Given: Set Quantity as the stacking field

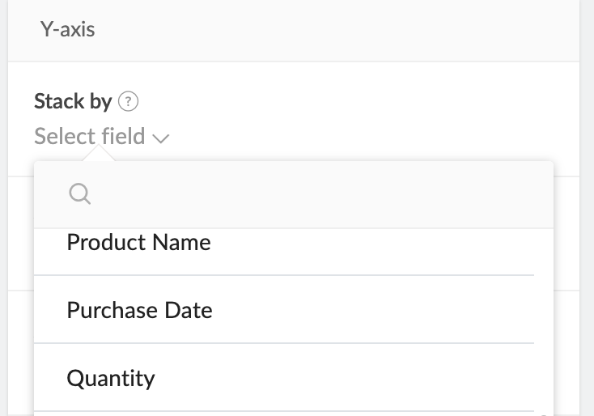Looking at the screenshot, I should (x=111, y=378).
